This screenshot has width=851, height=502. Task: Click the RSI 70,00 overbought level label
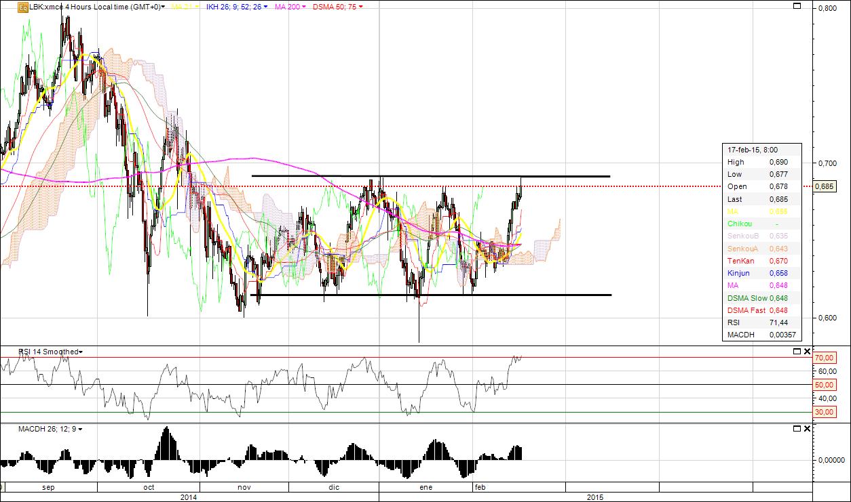tap(824, 358)
